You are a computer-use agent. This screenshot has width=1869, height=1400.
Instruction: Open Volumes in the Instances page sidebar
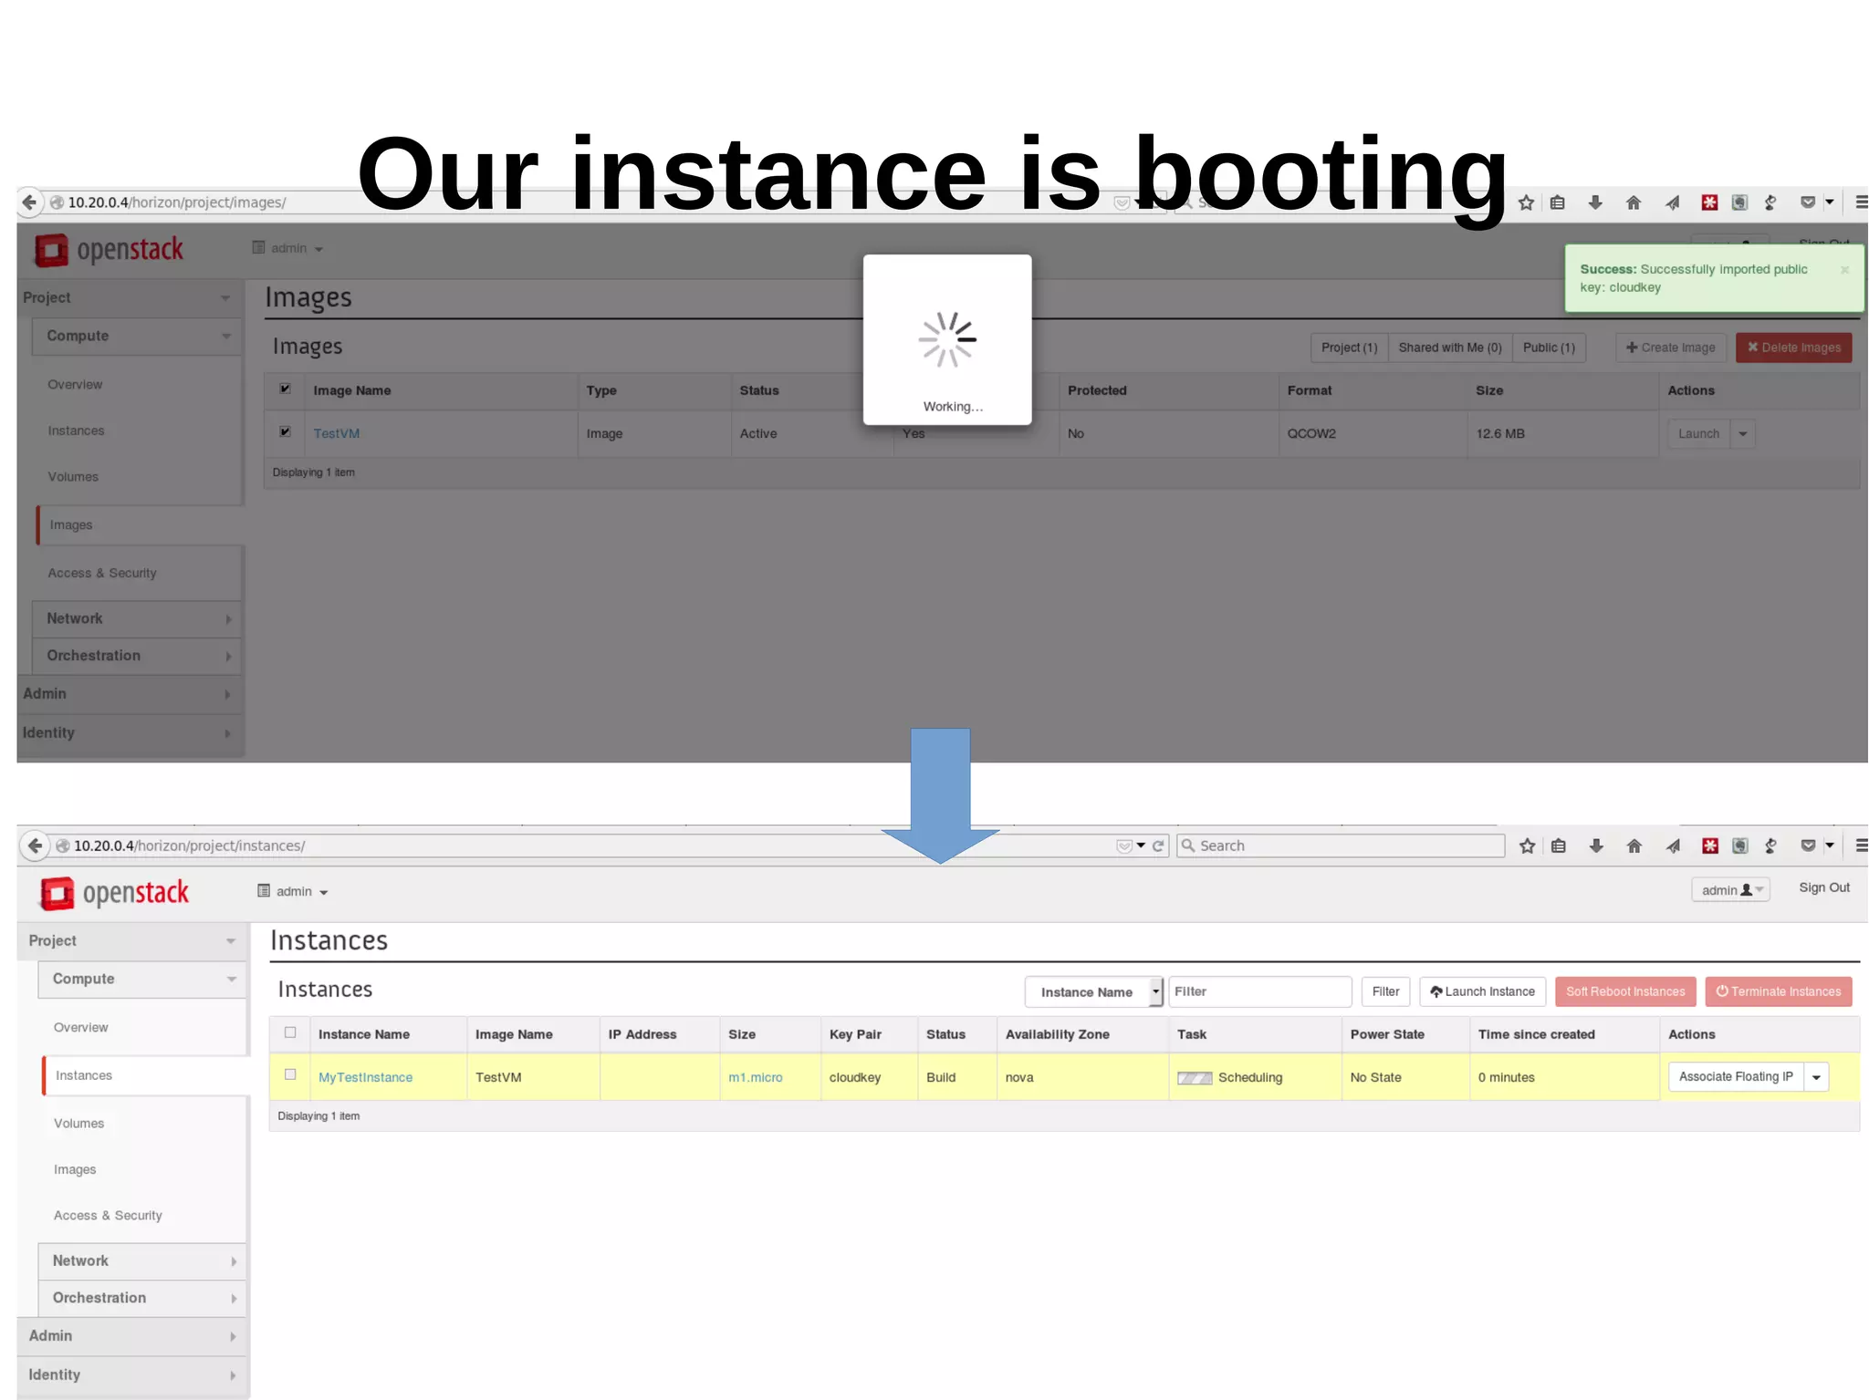point(78,1124)
